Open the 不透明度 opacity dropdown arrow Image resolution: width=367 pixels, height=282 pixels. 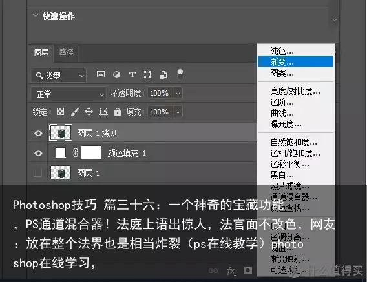(x=178, y=94)
